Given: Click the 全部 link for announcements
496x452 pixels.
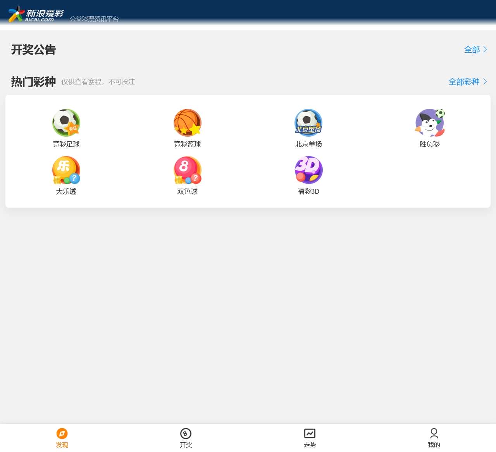Looking at the screenshot, I should coord(472,50).
